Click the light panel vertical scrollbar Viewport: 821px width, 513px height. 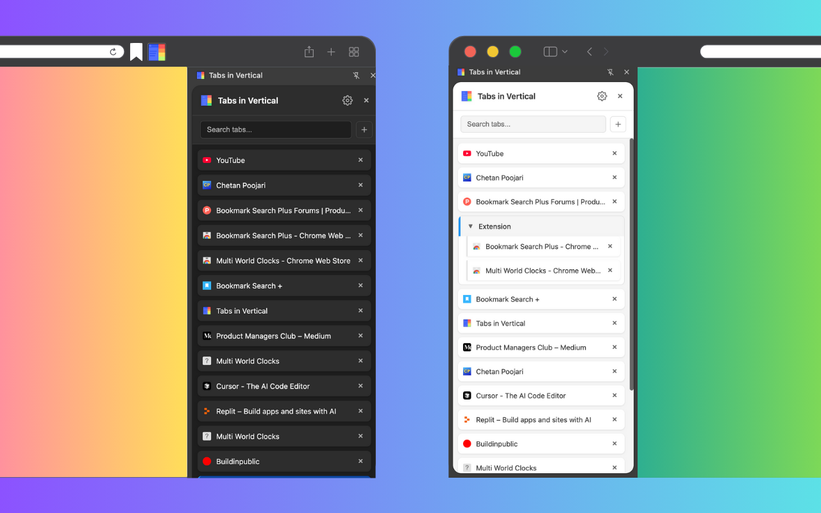click(x=632, y=264)
